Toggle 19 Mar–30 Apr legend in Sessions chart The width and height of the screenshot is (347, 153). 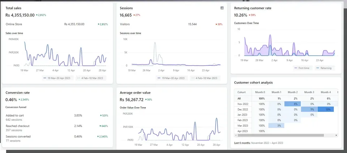click(x=172, y=78)
